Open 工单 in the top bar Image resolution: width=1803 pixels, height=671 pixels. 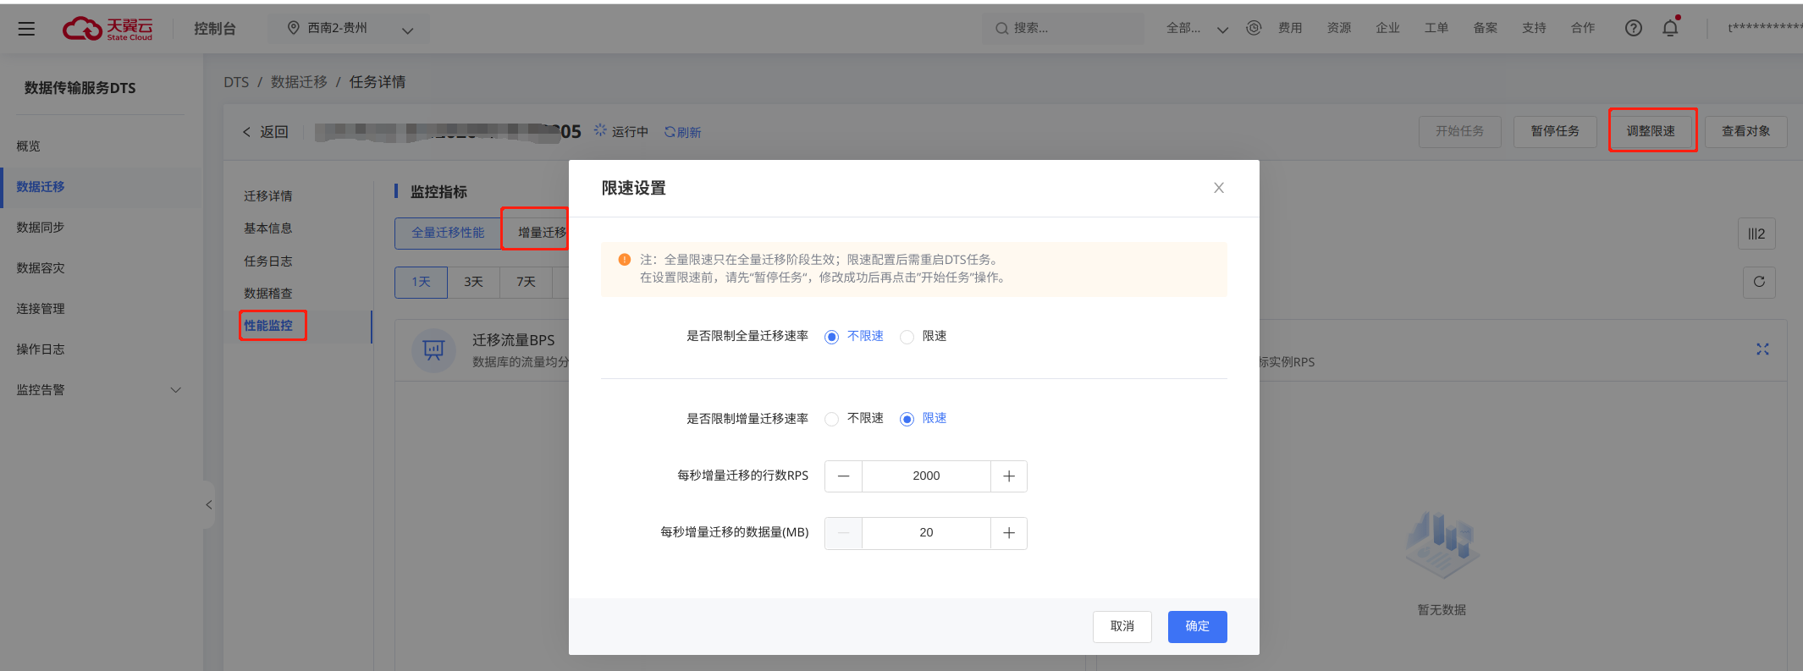(x=1436, y=28)
